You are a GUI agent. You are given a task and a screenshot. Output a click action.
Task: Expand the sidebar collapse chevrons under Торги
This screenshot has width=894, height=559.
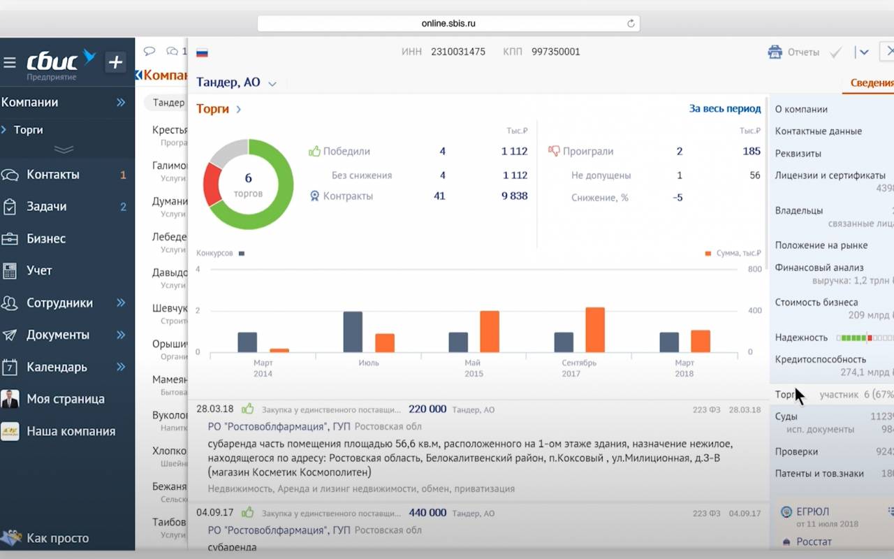pos(64,150)
